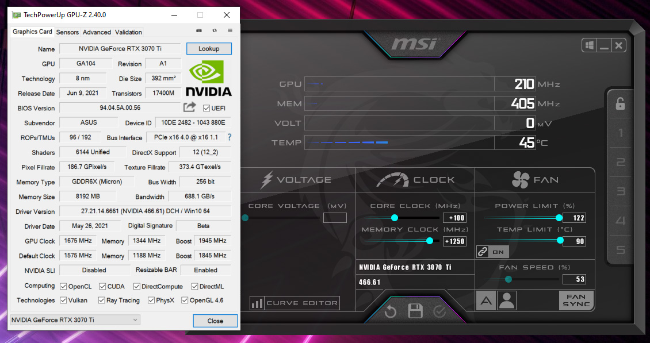Viewport: 650px width, 343px height.
Task: Click the BIOS export share icon
Action: coord(189,107)
